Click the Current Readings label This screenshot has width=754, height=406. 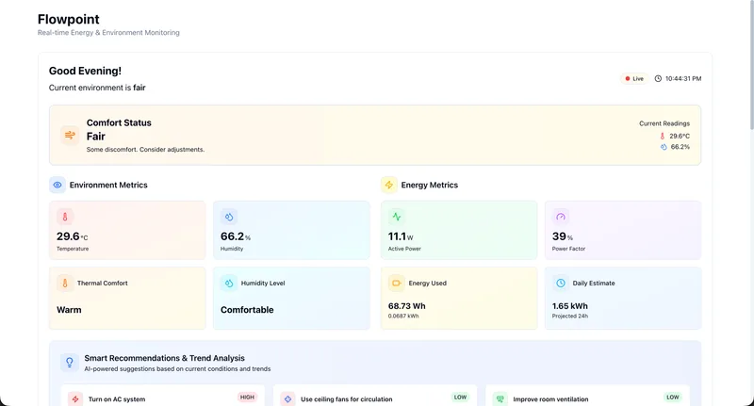click(x=664, y=123)
